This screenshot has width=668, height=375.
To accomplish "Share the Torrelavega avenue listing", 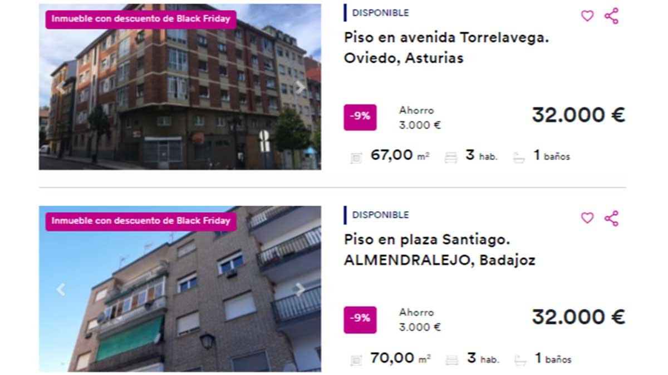I will click(x=611, y=16).
